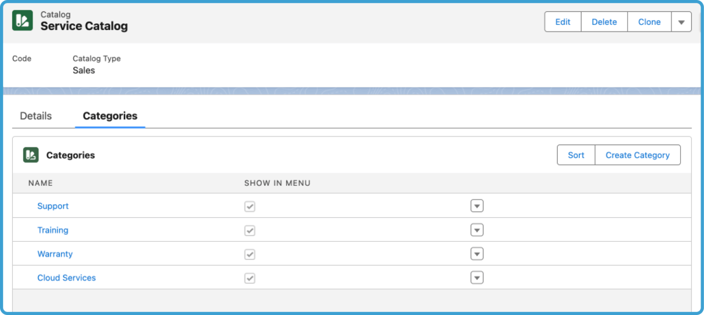704x315 pixels.
Task: Toggle Show In Menu for Support
Action: [250, 206]
